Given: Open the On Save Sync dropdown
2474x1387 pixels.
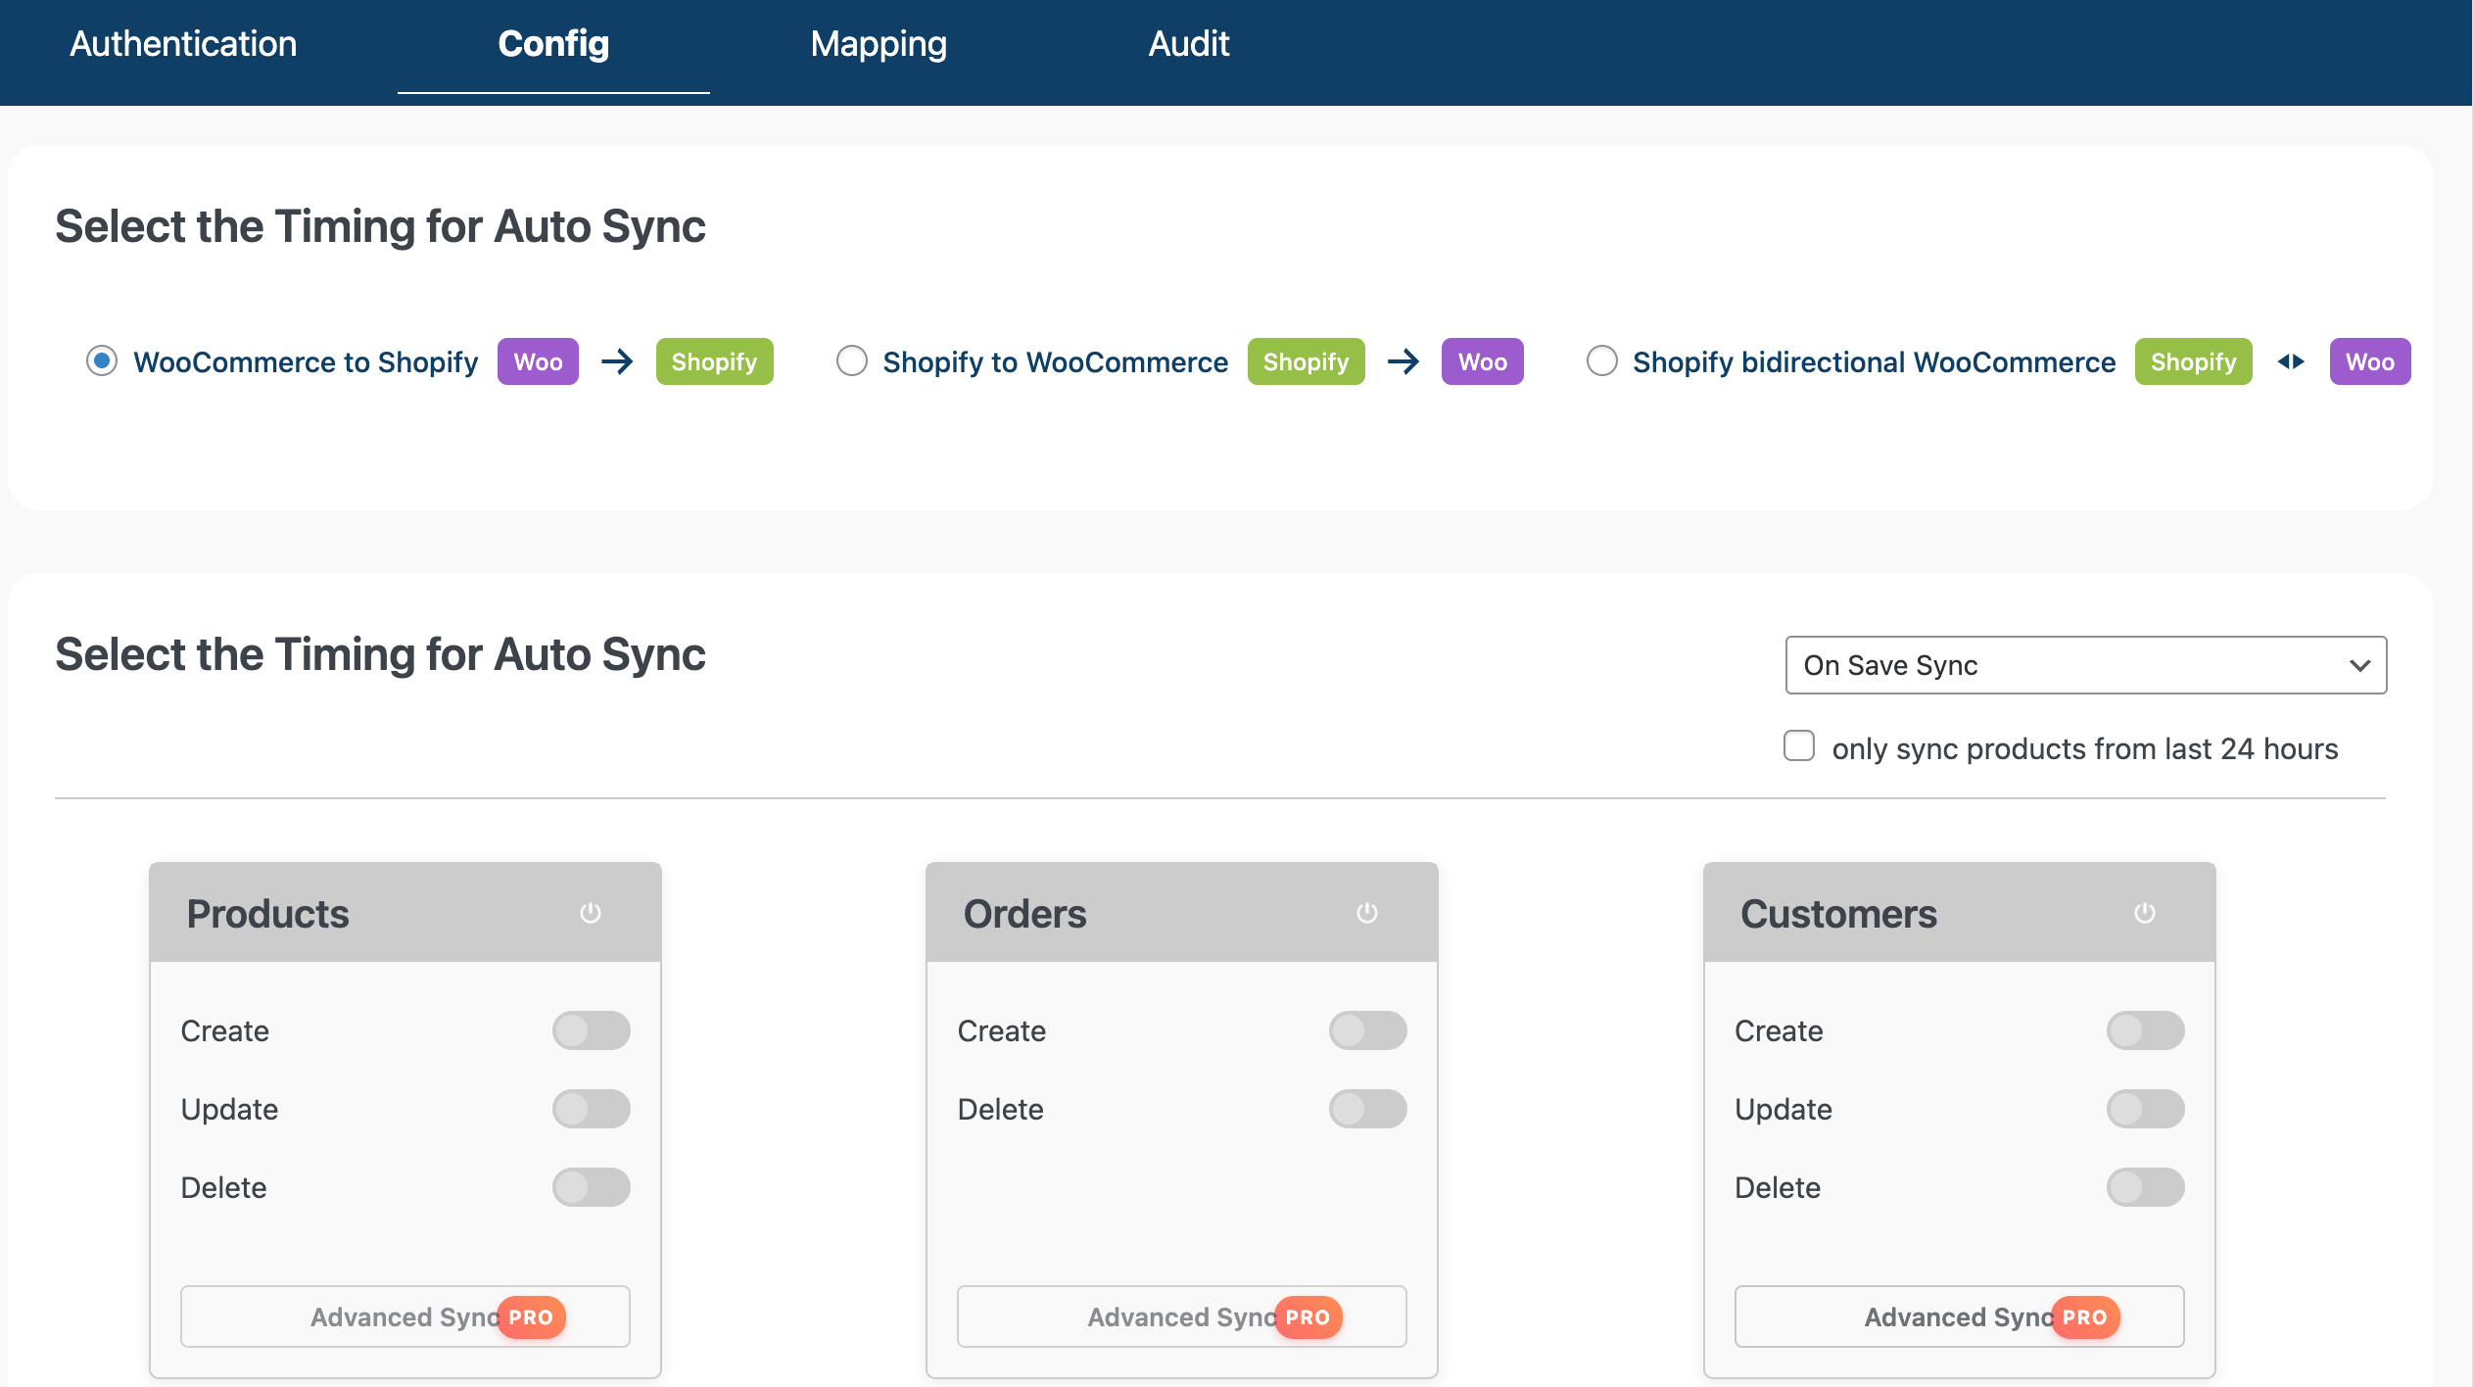Looking at the screenshot, I should pyautogui.click(x=2085, y=665).
